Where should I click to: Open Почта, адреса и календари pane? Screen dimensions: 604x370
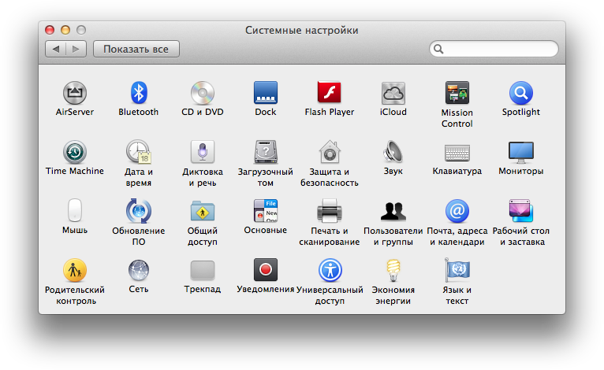457,211
